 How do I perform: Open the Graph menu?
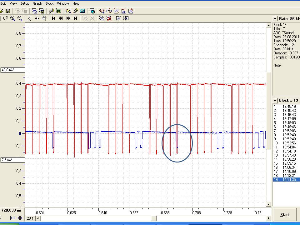tap(37, 3)
